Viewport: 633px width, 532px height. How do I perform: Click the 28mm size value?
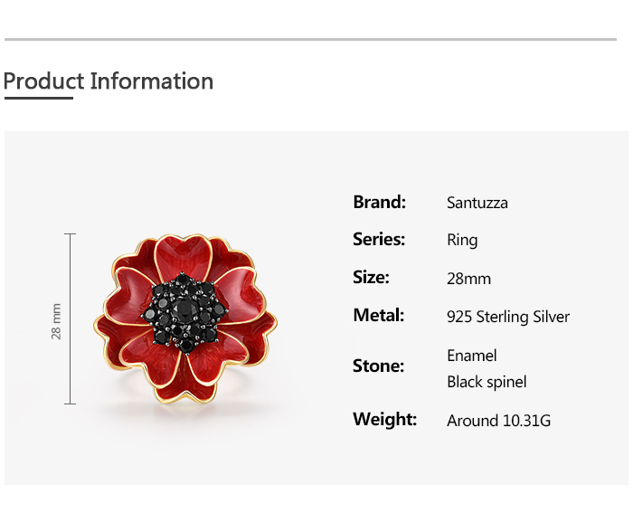point(468,279)
